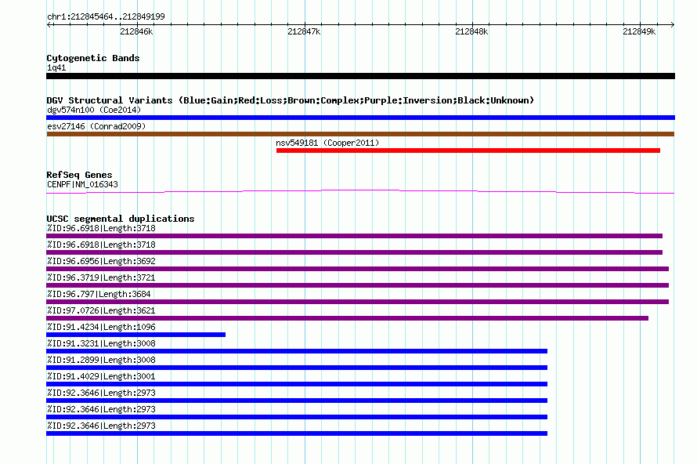This screenshot has height=464, width=697.
Task: Click the %ID:97.0726|Length:3621 label
Action: pyautogui.click(x=101, y=310)
